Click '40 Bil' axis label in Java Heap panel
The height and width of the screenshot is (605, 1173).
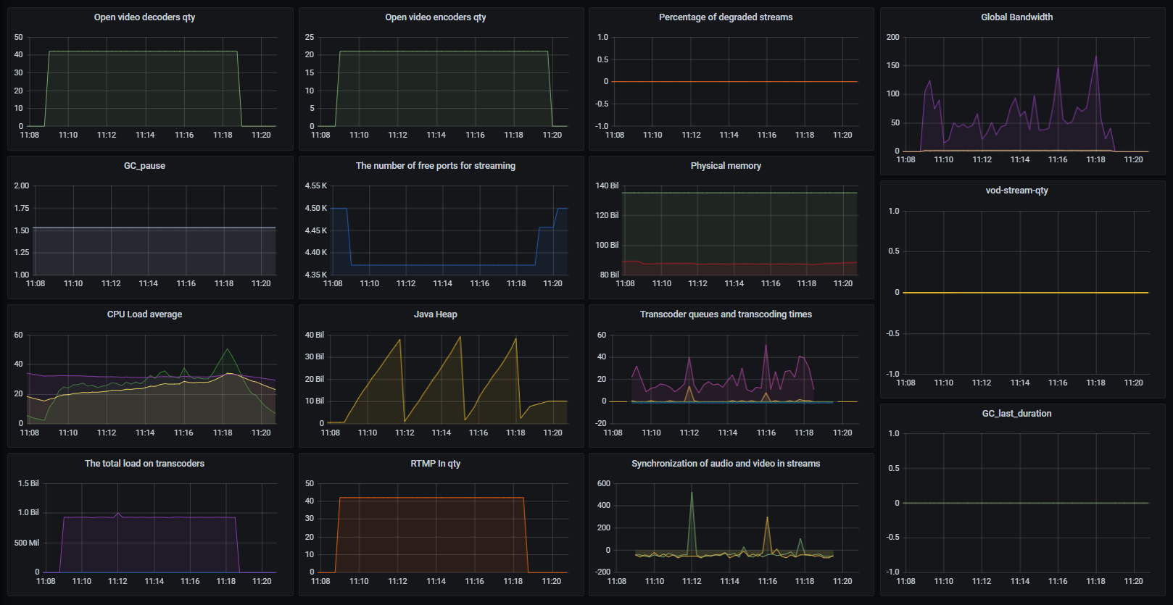(315, 335)
